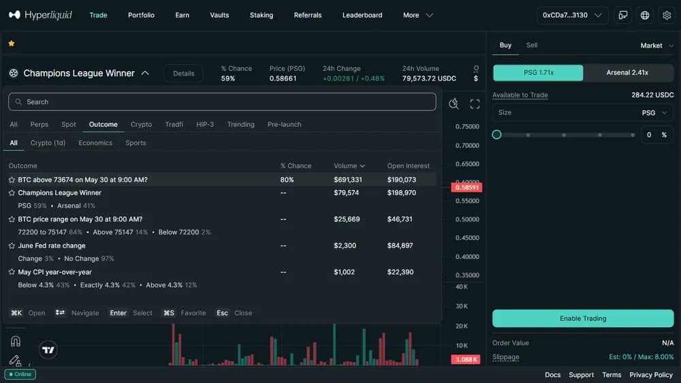Click the size slider handle

[497, 135]
